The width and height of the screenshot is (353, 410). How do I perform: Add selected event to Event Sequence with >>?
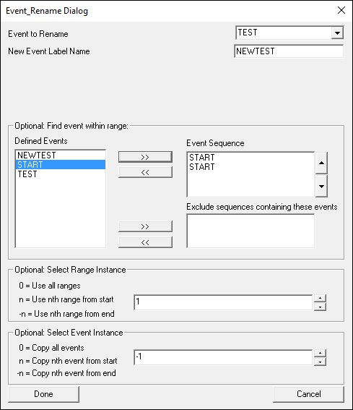click(145, 157)
